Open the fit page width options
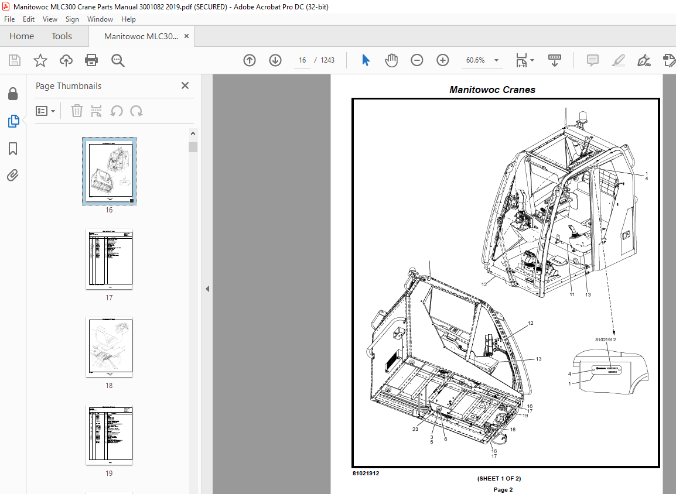Image resolution: width=676 pixels, height=494 pixels. (x=522, y=60)
